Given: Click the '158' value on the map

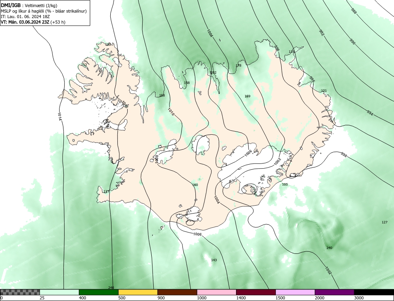Looking at the screenshot, I should click(187, 83).
